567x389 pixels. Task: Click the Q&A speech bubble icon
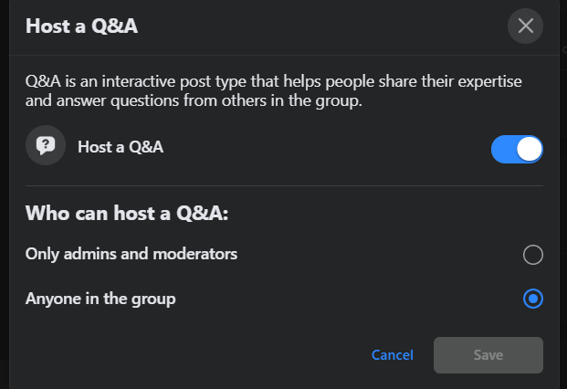click(44, 146)
